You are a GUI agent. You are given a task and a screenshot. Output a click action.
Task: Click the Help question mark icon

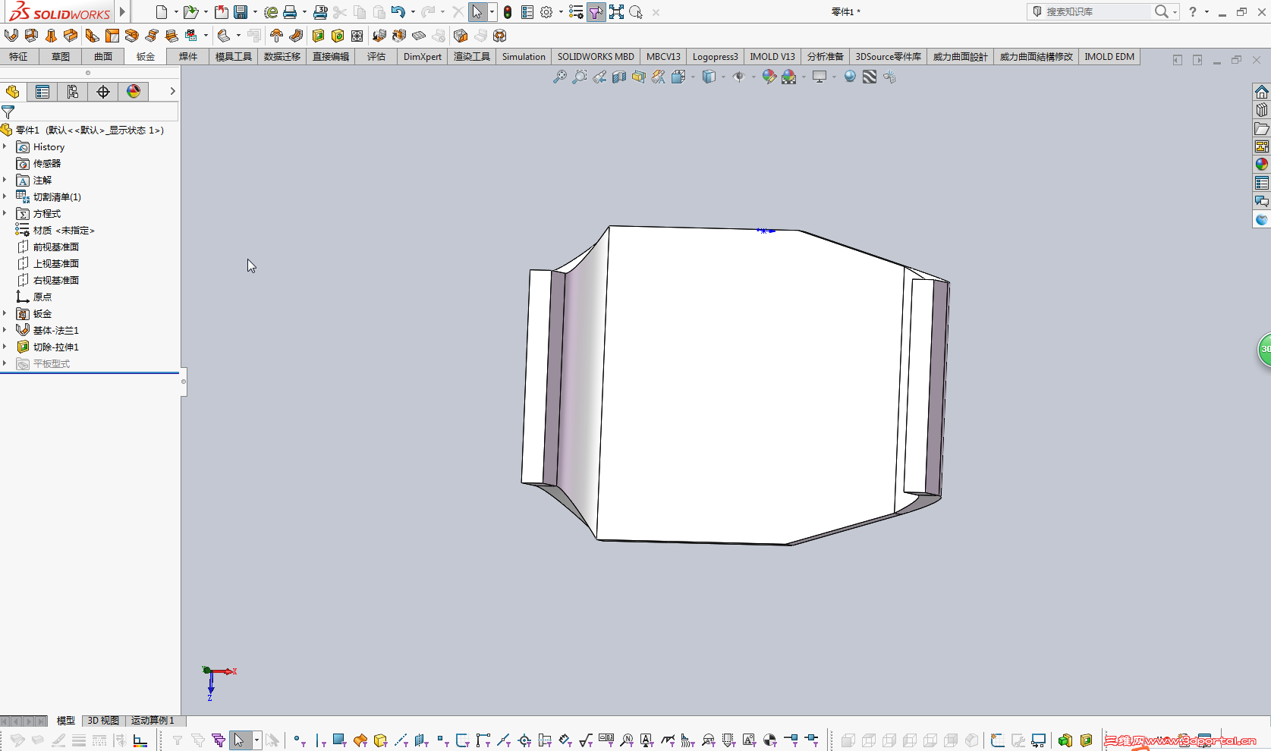(x=1192, y=12)
